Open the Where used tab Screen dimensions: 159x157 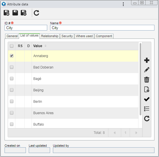pyautogui.click(x=84, y=36)
